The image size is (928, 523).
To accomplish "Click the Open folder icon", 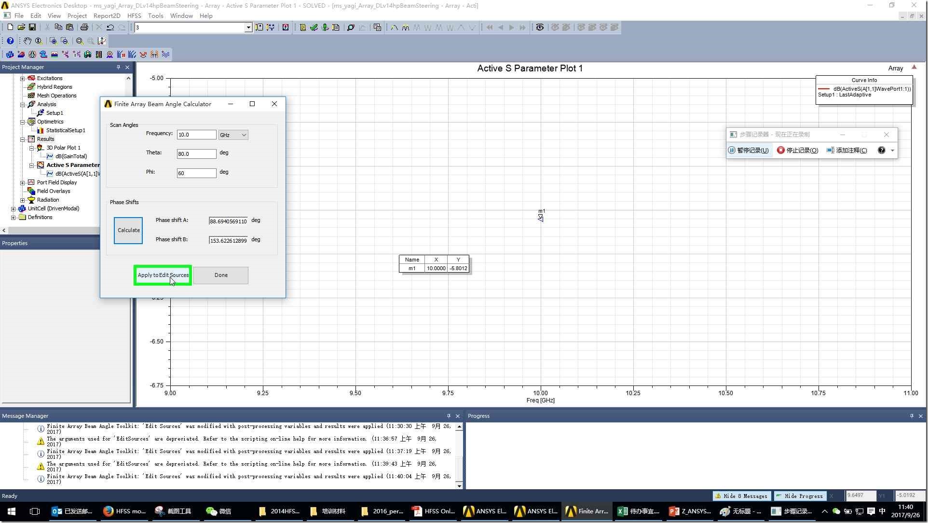I will 21,28.
